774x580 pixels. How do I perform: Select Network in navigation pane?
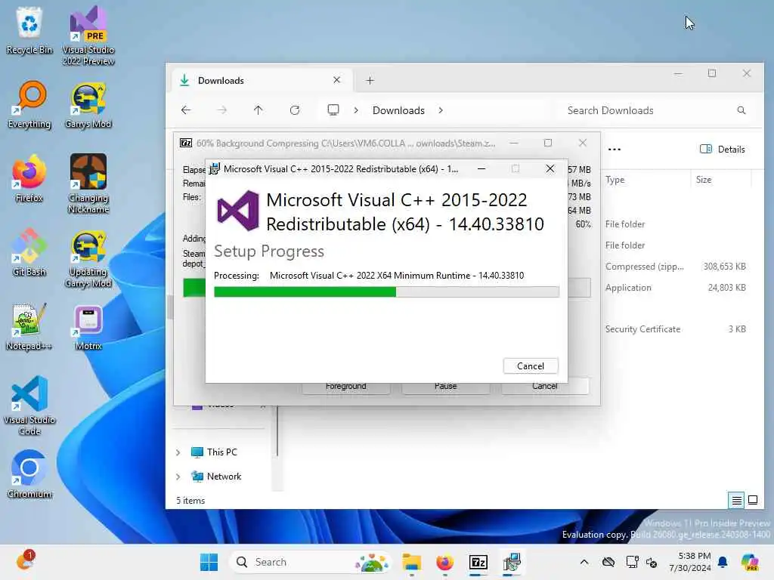pos(217,476)
